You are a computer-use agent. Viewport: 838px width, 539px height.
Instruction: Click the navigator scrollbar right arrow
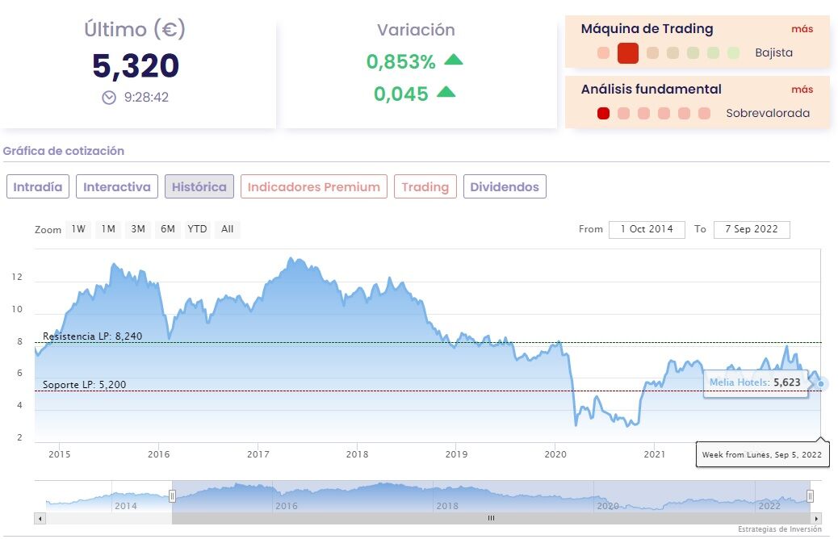point(817,518)
